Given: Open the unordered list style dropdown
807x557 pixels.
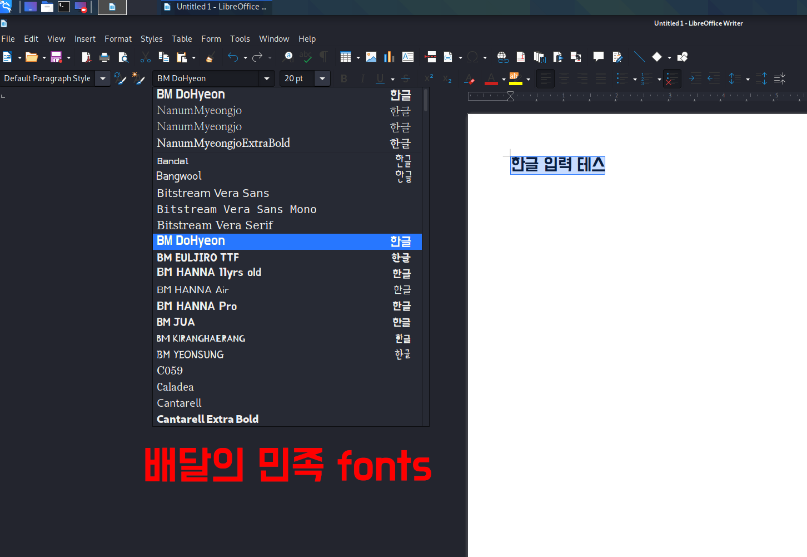Looking at the screenshot, I should click(x=635, y=79).
